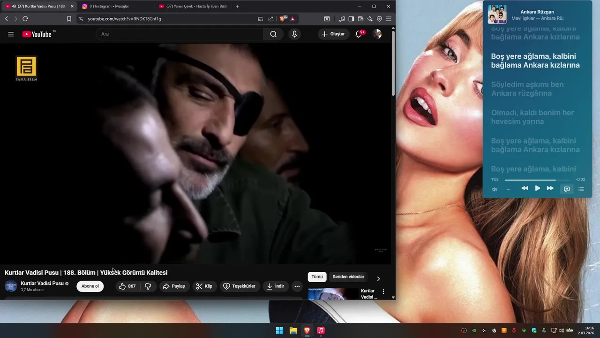Click the address bar URL
The width and height of the screenshot is (600, 338).
(x=124, y=19)
